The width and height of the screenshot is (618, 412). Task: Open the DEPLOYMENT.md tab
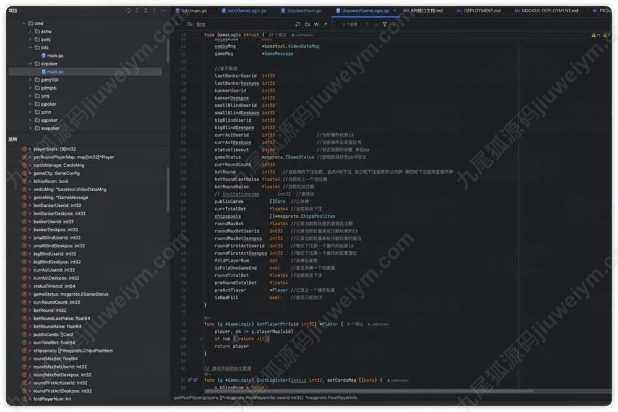[x=482, y=11]
